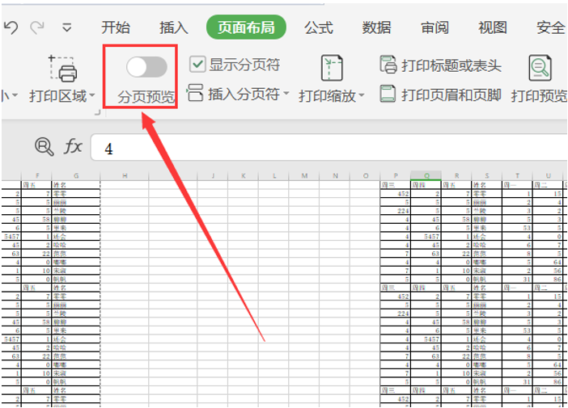
Task: Expand the 打印缩放 dropdown arrow
Action: pyautogui.click(x=361, y=95)
